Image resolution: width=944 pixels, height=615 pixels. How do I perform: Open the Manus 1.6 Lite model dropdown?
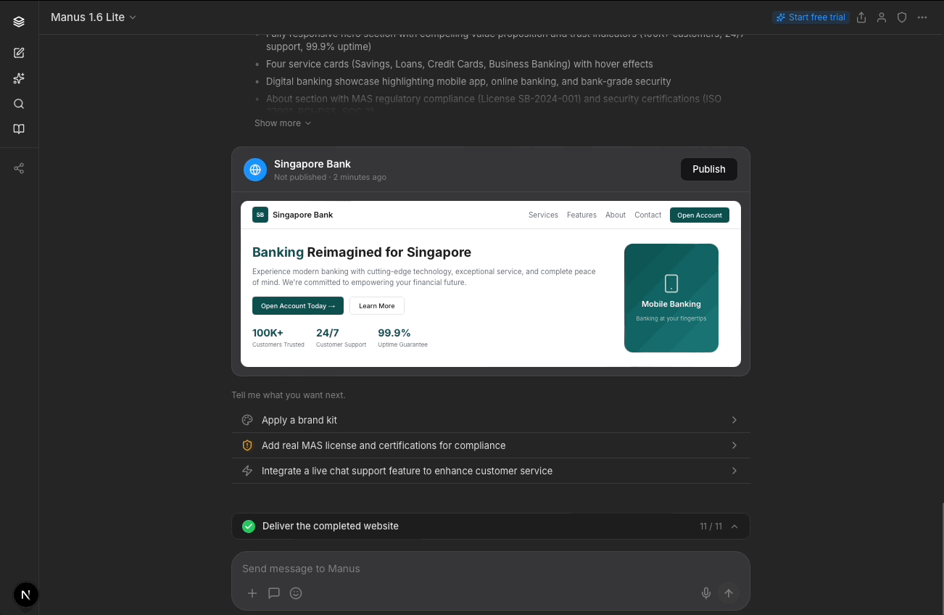click(x=94, y=17)
